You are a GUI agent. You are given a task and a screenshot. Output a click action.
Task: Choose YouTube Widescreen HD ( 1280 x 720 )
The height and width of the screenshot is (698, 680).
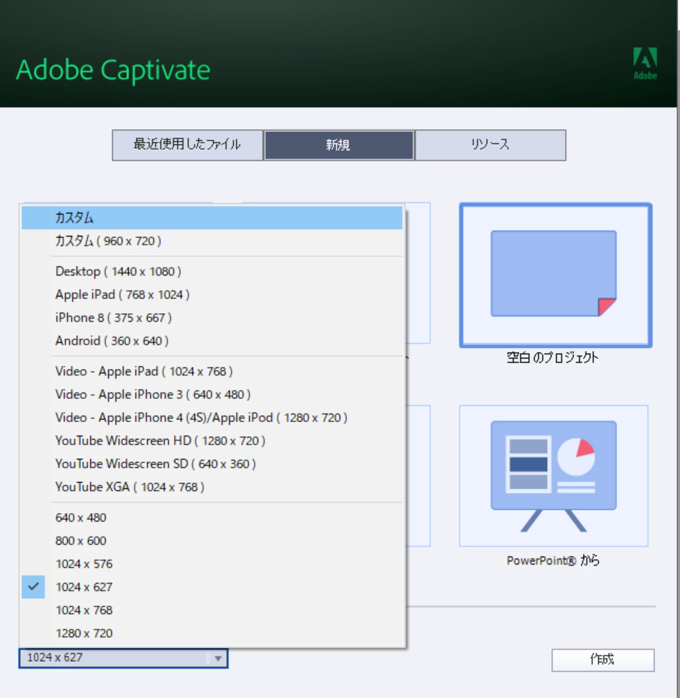pyautogui.click(x=212, y=441)
